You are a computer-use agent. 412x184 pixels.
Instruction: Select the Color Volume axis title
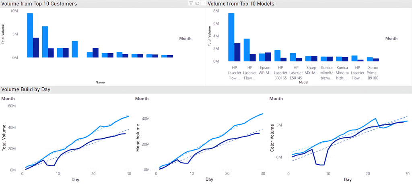(273, 137)
